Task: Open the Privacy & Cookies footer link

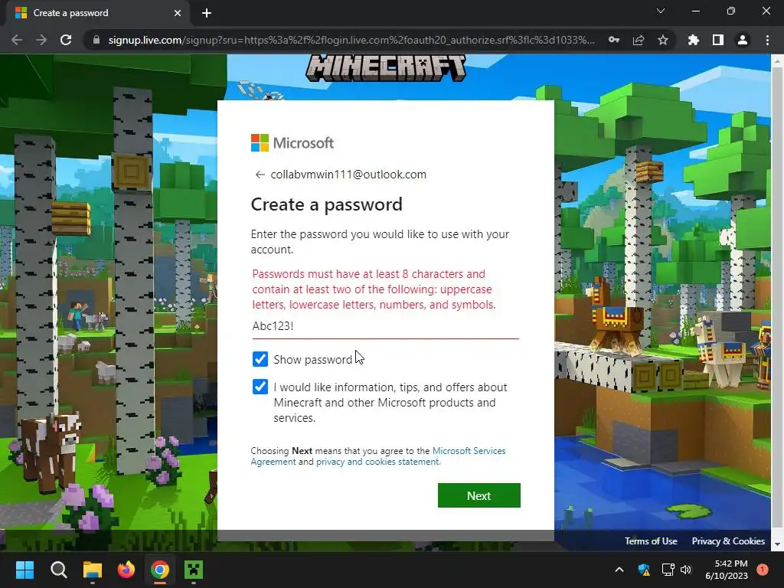Action: pos(728,541)
